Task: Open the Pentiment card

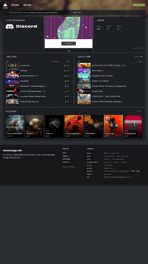Action: click(94, 126)
